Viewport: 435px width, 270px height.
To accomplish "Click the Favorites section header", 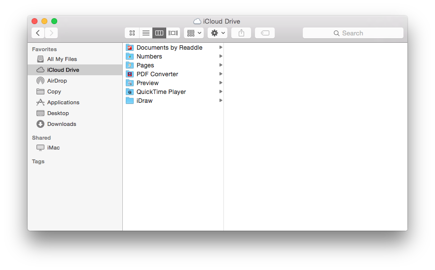I will tap(44, 49).
